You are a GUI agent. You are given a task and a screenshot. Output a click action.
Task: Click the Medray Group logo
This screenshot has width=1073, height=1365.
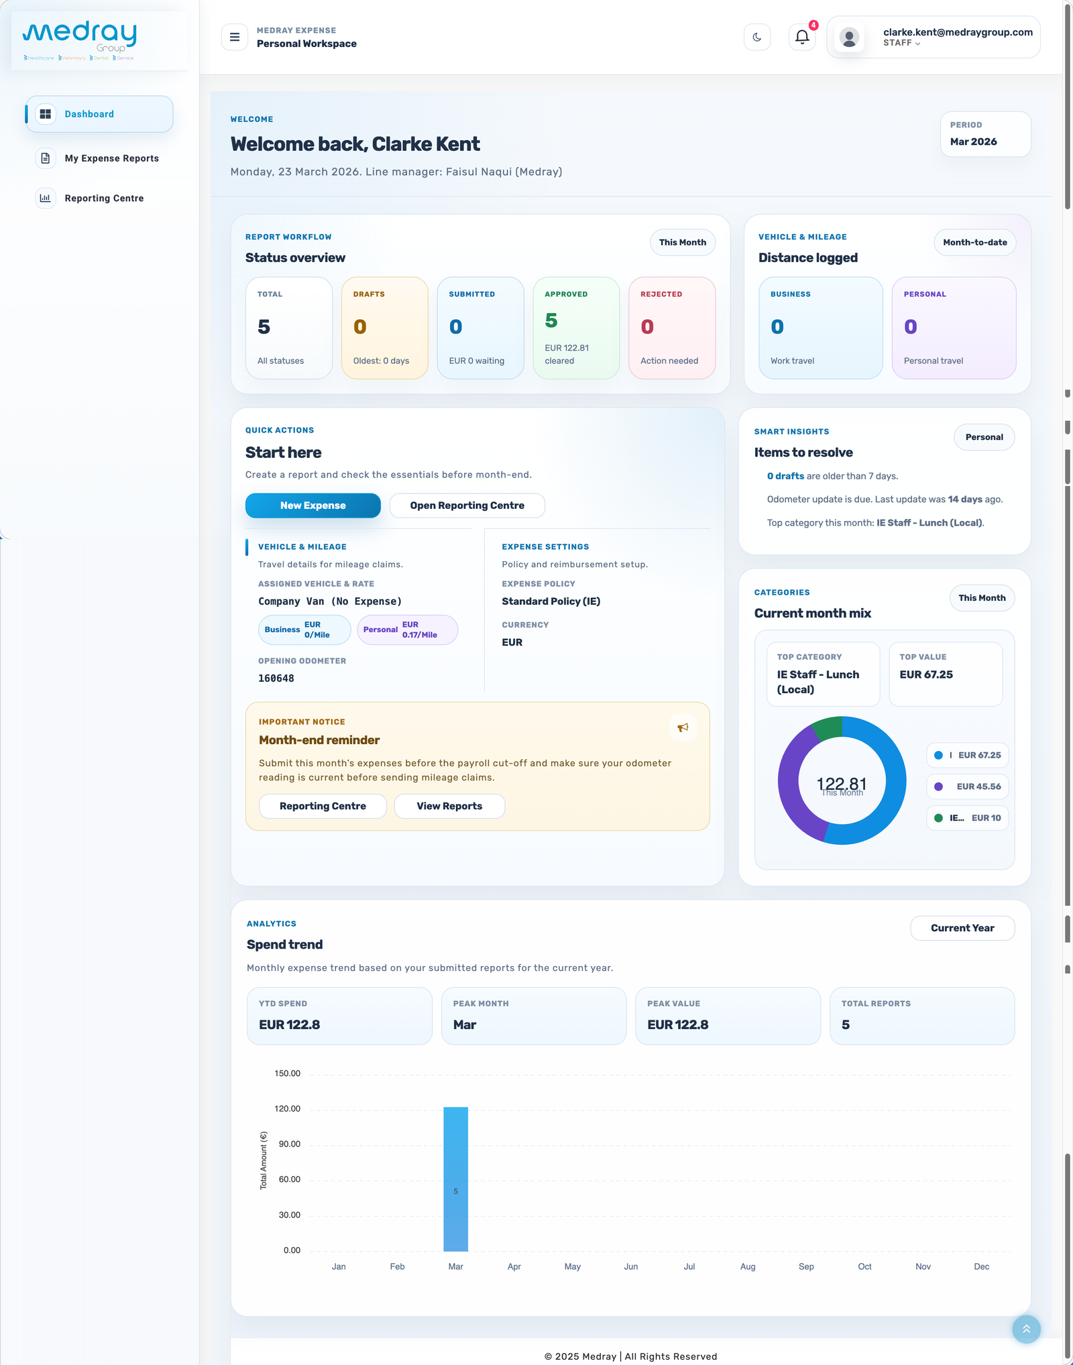click(x=80, y=37)
